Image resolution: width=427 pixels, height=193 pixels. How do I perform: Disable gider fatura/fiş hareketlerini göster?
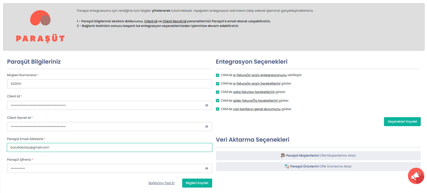[x=218, y=101]
